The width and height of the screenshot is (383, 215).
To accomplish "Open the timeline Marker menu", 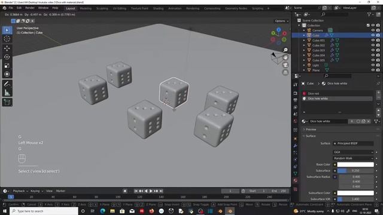I will click(x=60, y=191).
